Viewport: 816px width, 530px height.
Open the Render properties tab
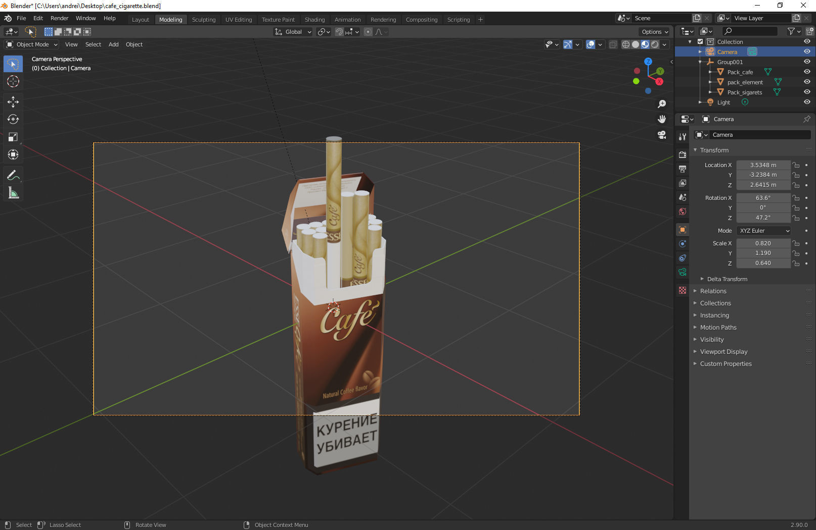click(683, 155)
